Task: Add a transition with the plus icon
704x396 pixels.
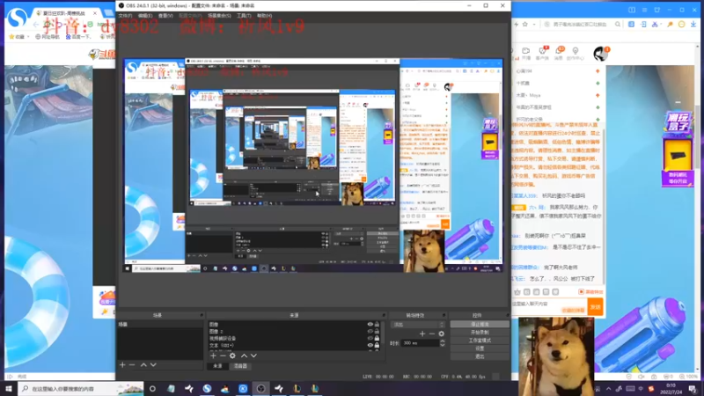Action: [422, 334]
